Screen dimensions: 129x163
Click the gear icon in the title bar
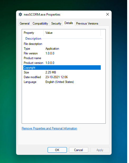pyautogui.click(x=20, y=15)
